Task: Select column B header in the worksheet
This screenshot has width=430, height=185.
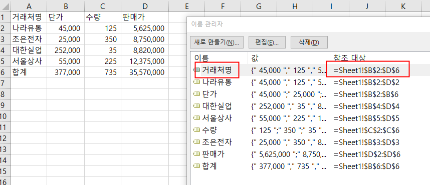Action: click(66, 6)
